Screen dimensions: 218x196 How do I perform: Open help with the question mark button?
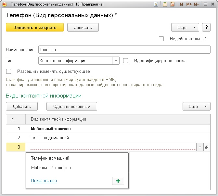point(206,27)
